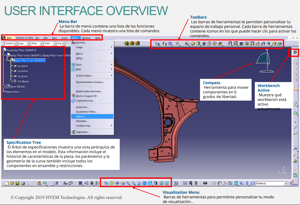Click the Formula f(x) toolbar icon

pyautogui.click(x=66, y=183)
